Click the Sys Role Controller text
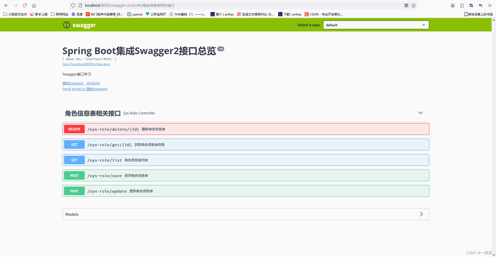The height and width of the screenshot is (257, 496). pyautogui.click(x=139, y=113)
